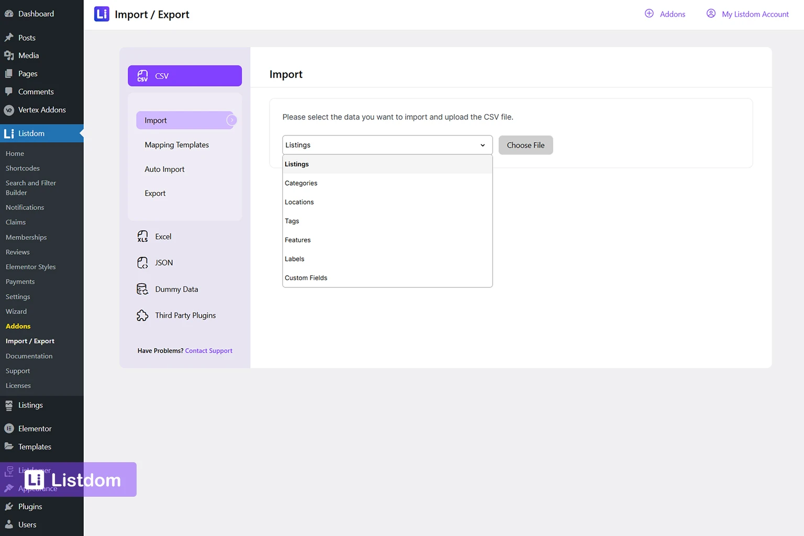Open the JSON format icon

point(142,263)
